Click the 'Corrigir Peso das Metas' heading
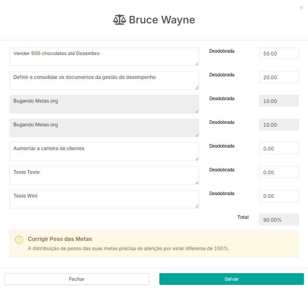 pos(60,239)
